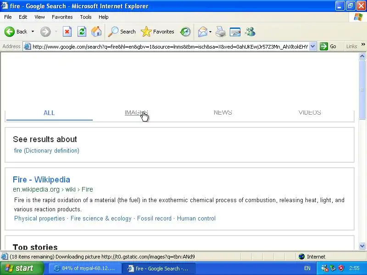Click the page icon in Address bar
This screenshot has width=367, height=275.
coord(28,46)
